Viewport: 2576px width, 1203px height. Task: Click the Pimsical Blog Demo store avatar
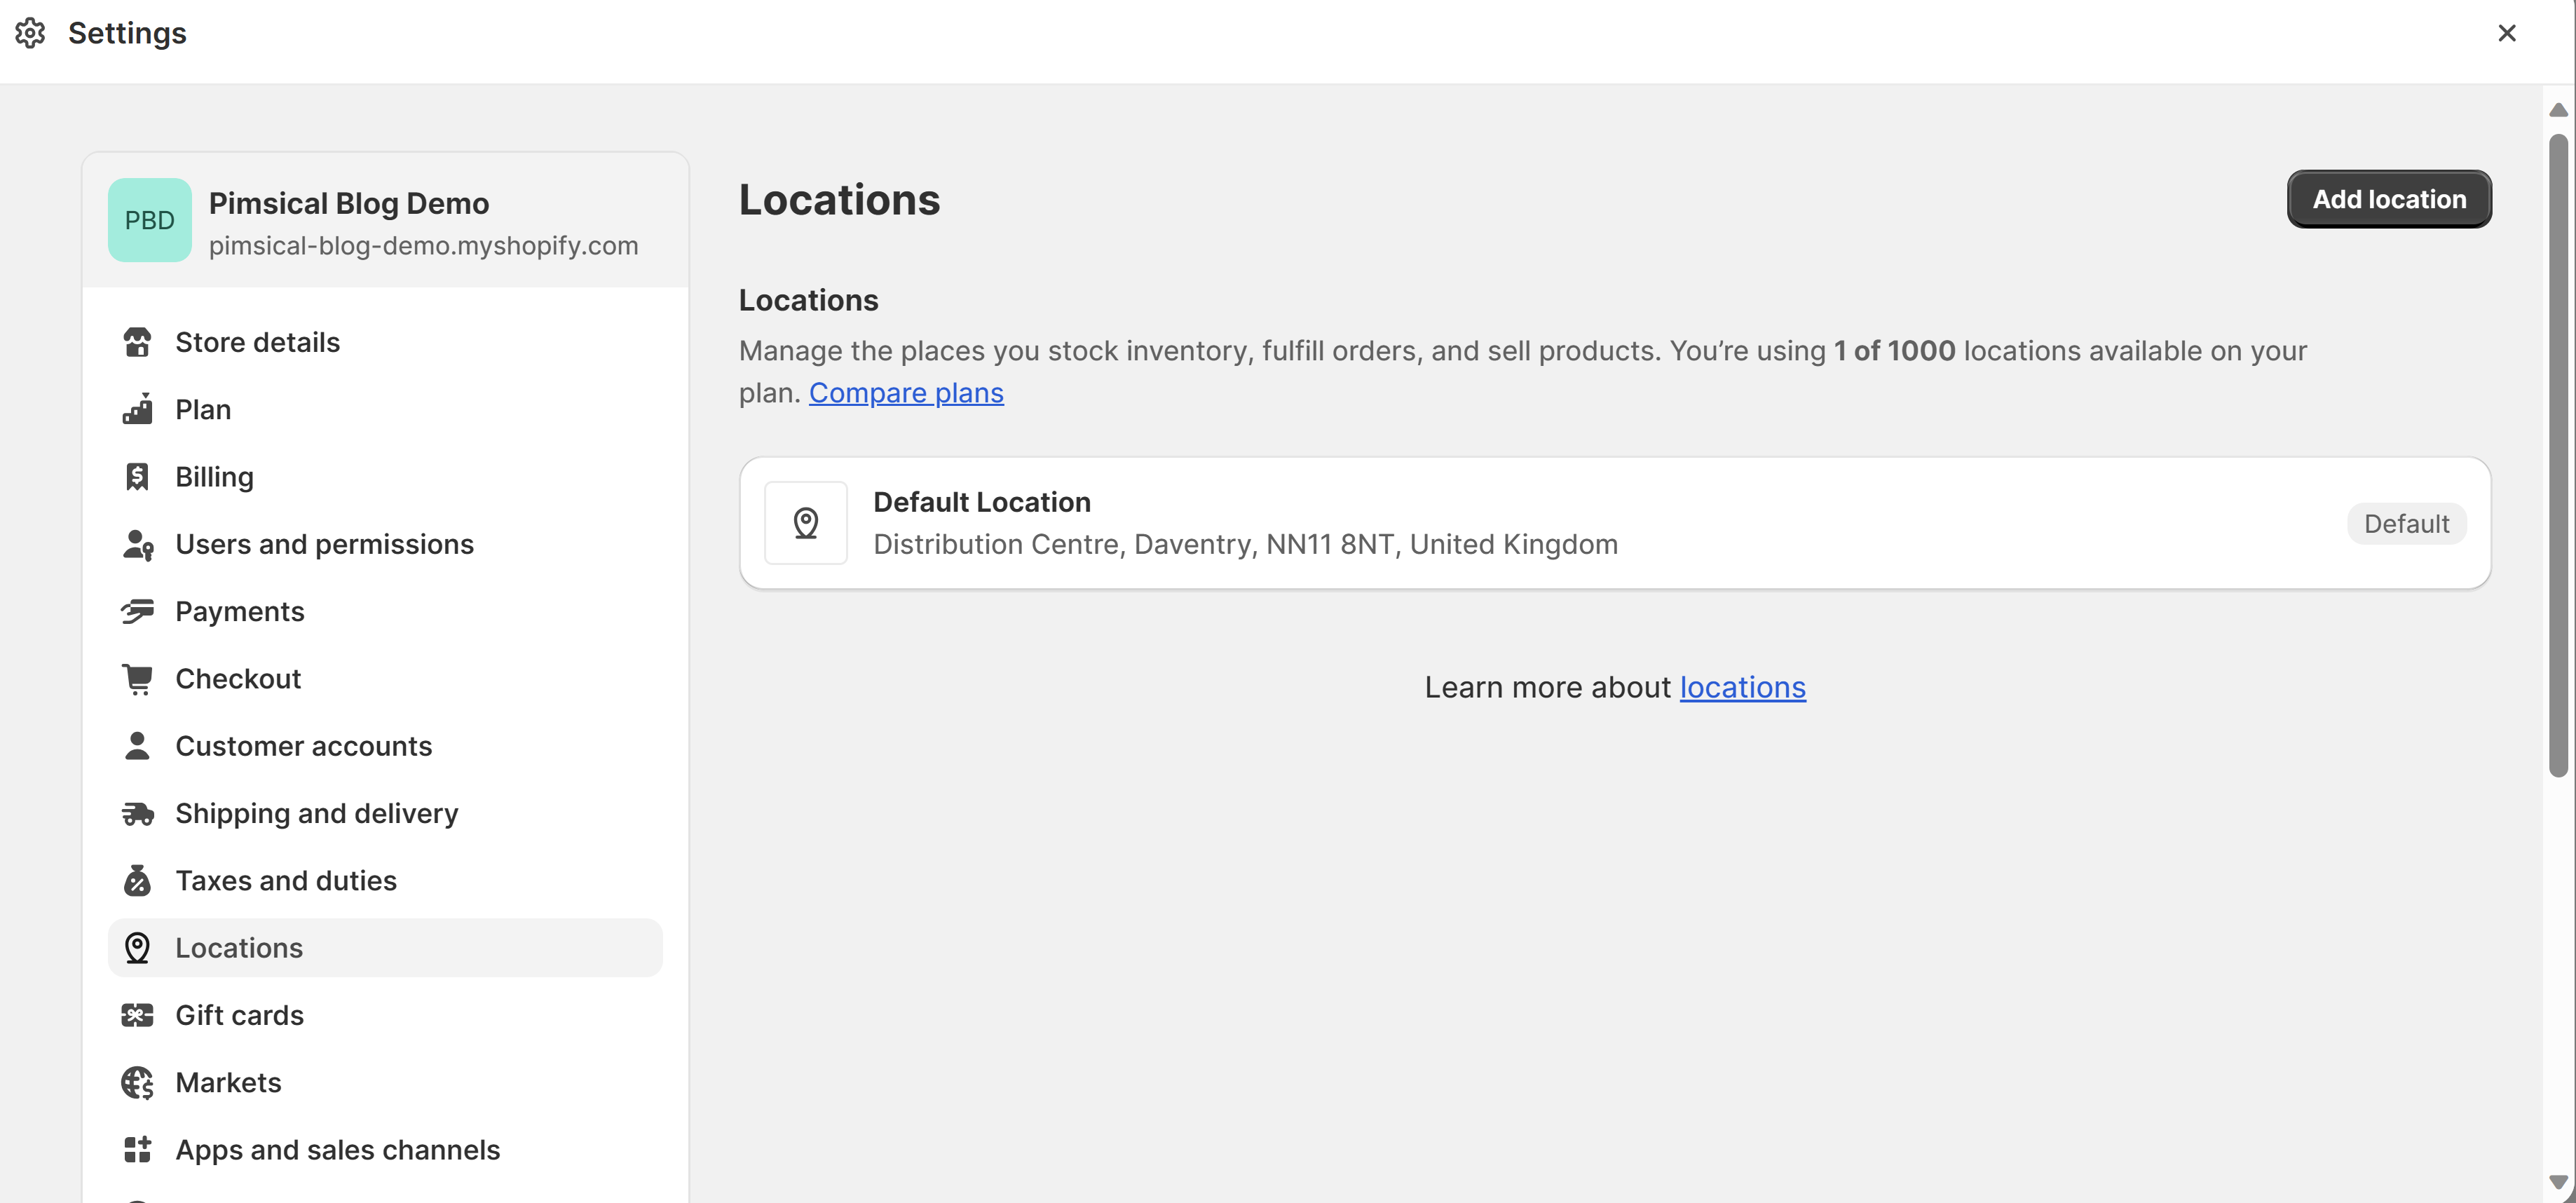pos(149,219)
